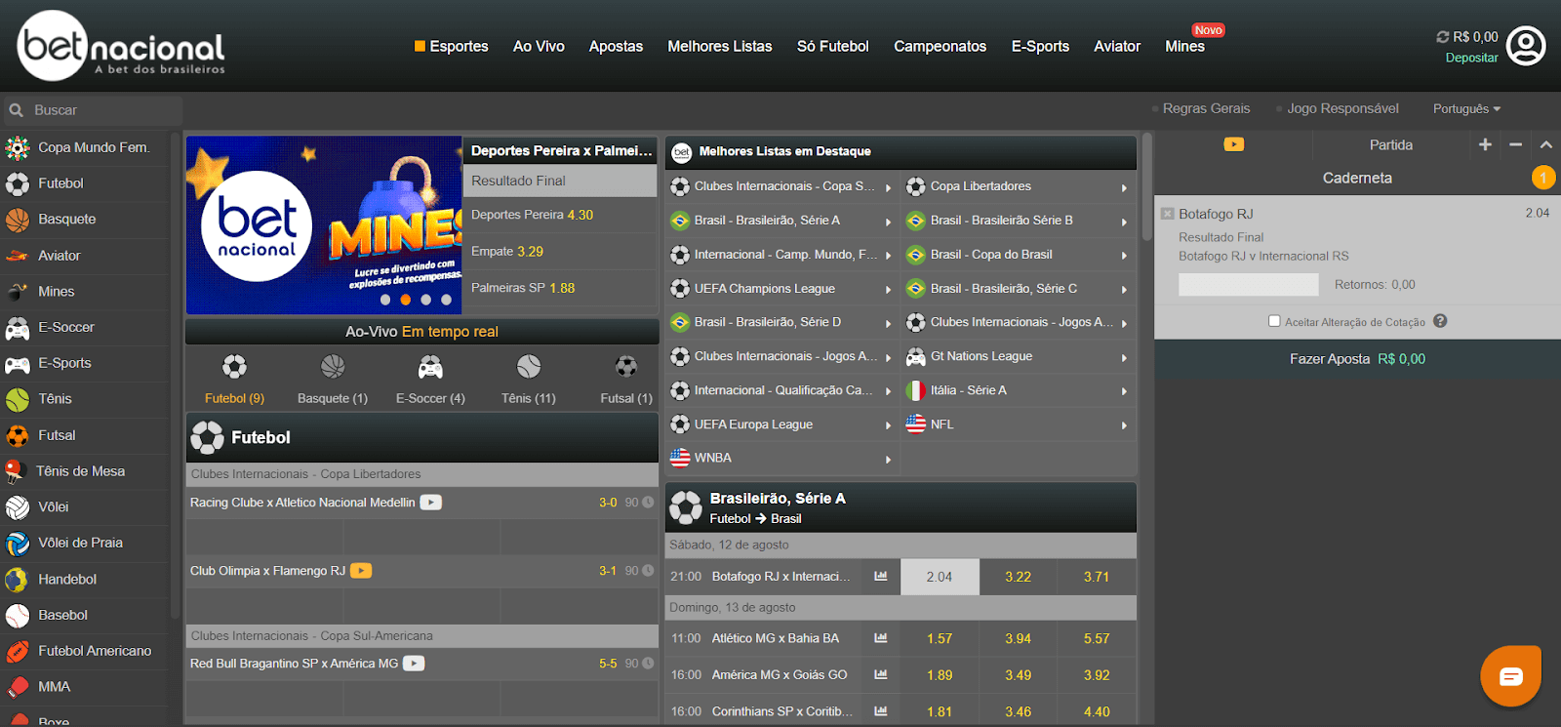Open Melhores Listas menu

point(720,46)
